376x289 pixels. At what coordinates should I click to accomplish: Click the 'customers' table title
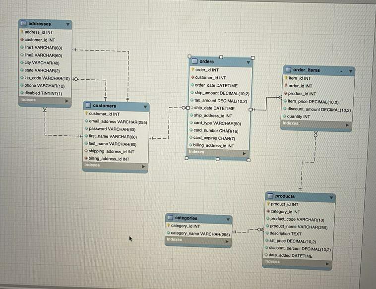(x=105, y=106)
